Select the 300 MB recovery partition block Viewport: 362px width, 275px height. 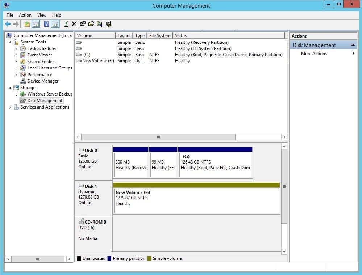coord(131,162)
